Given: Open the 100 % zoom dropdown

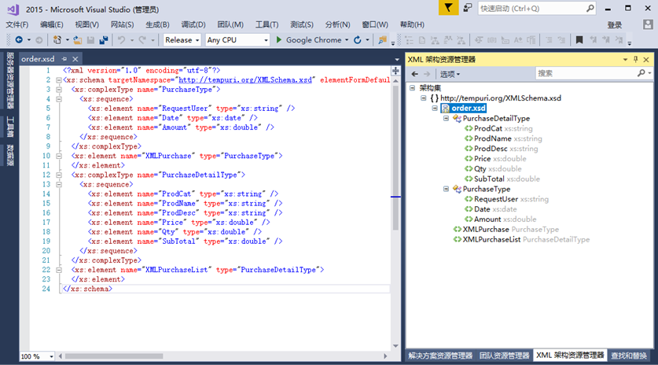Looking at the screenshot, I should pos(37,356).
